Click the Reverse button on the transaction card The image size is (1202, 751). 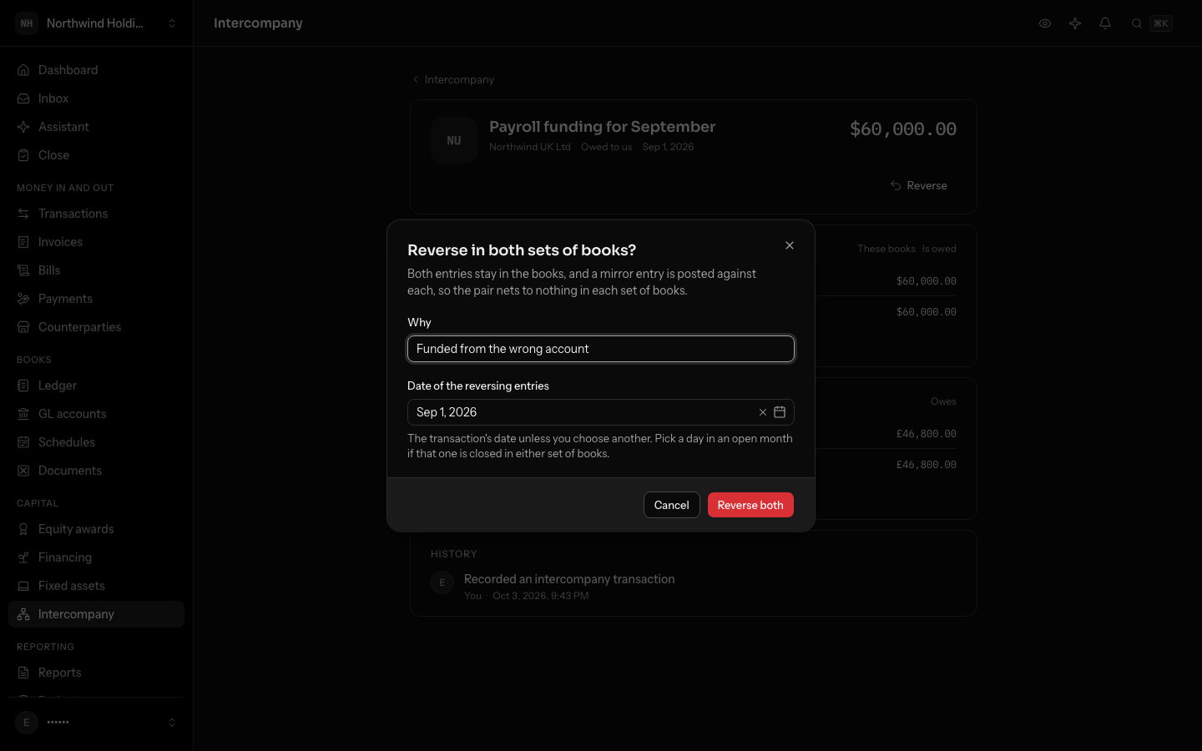919,185
